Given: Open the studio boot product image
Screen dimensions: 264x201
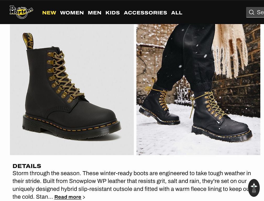Looking at the screenshot, I should [x=72, y=90].
